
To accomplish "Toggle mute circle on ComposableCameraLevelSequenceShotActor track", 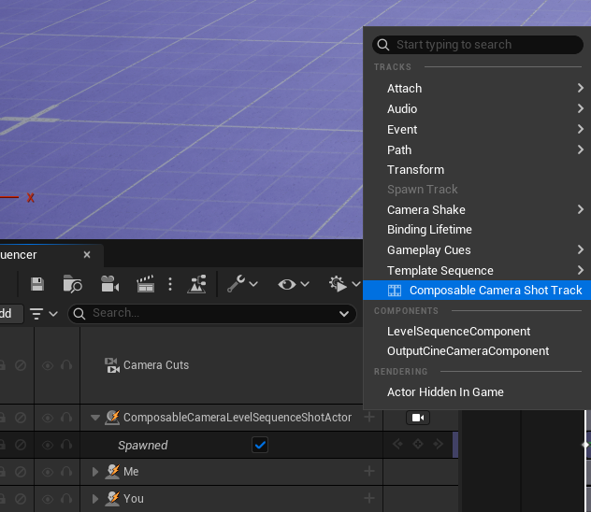I will tap(21, 418).
